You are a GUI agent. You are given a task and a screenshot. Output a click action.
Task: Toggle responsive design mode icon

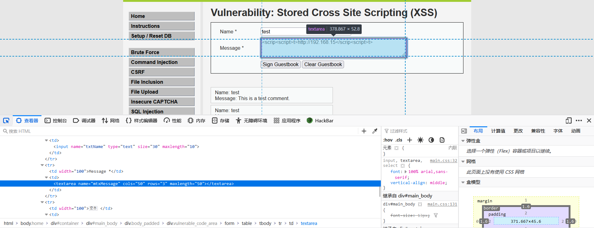tap(569, 120)
